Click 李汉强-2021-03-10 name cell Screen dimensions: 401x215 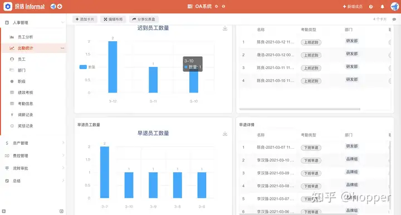click(x=276, y=160)
